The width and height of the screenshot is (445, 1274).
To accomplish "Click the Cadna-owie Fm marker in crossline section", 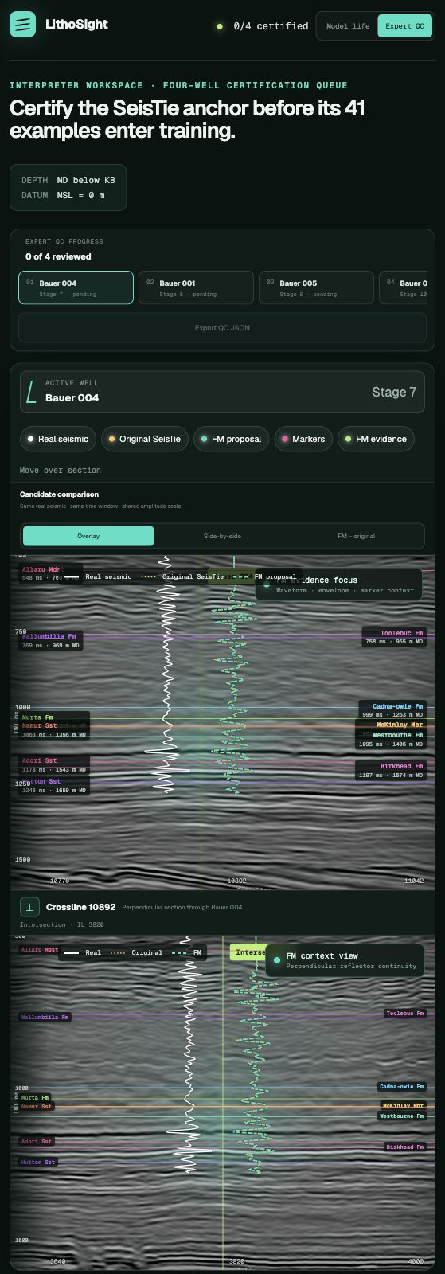I will [401, 1086].
